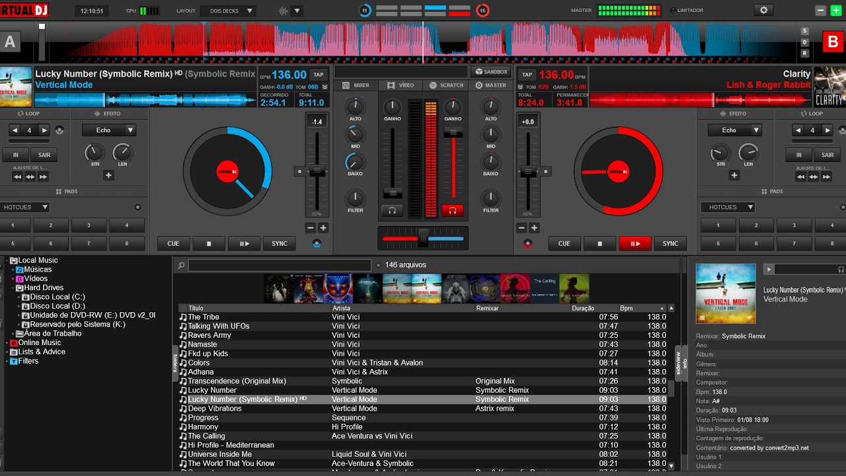This screenshot has height=476, width=846.
Task: Click the Filters funnel icon
Action: tap(13, 362)
